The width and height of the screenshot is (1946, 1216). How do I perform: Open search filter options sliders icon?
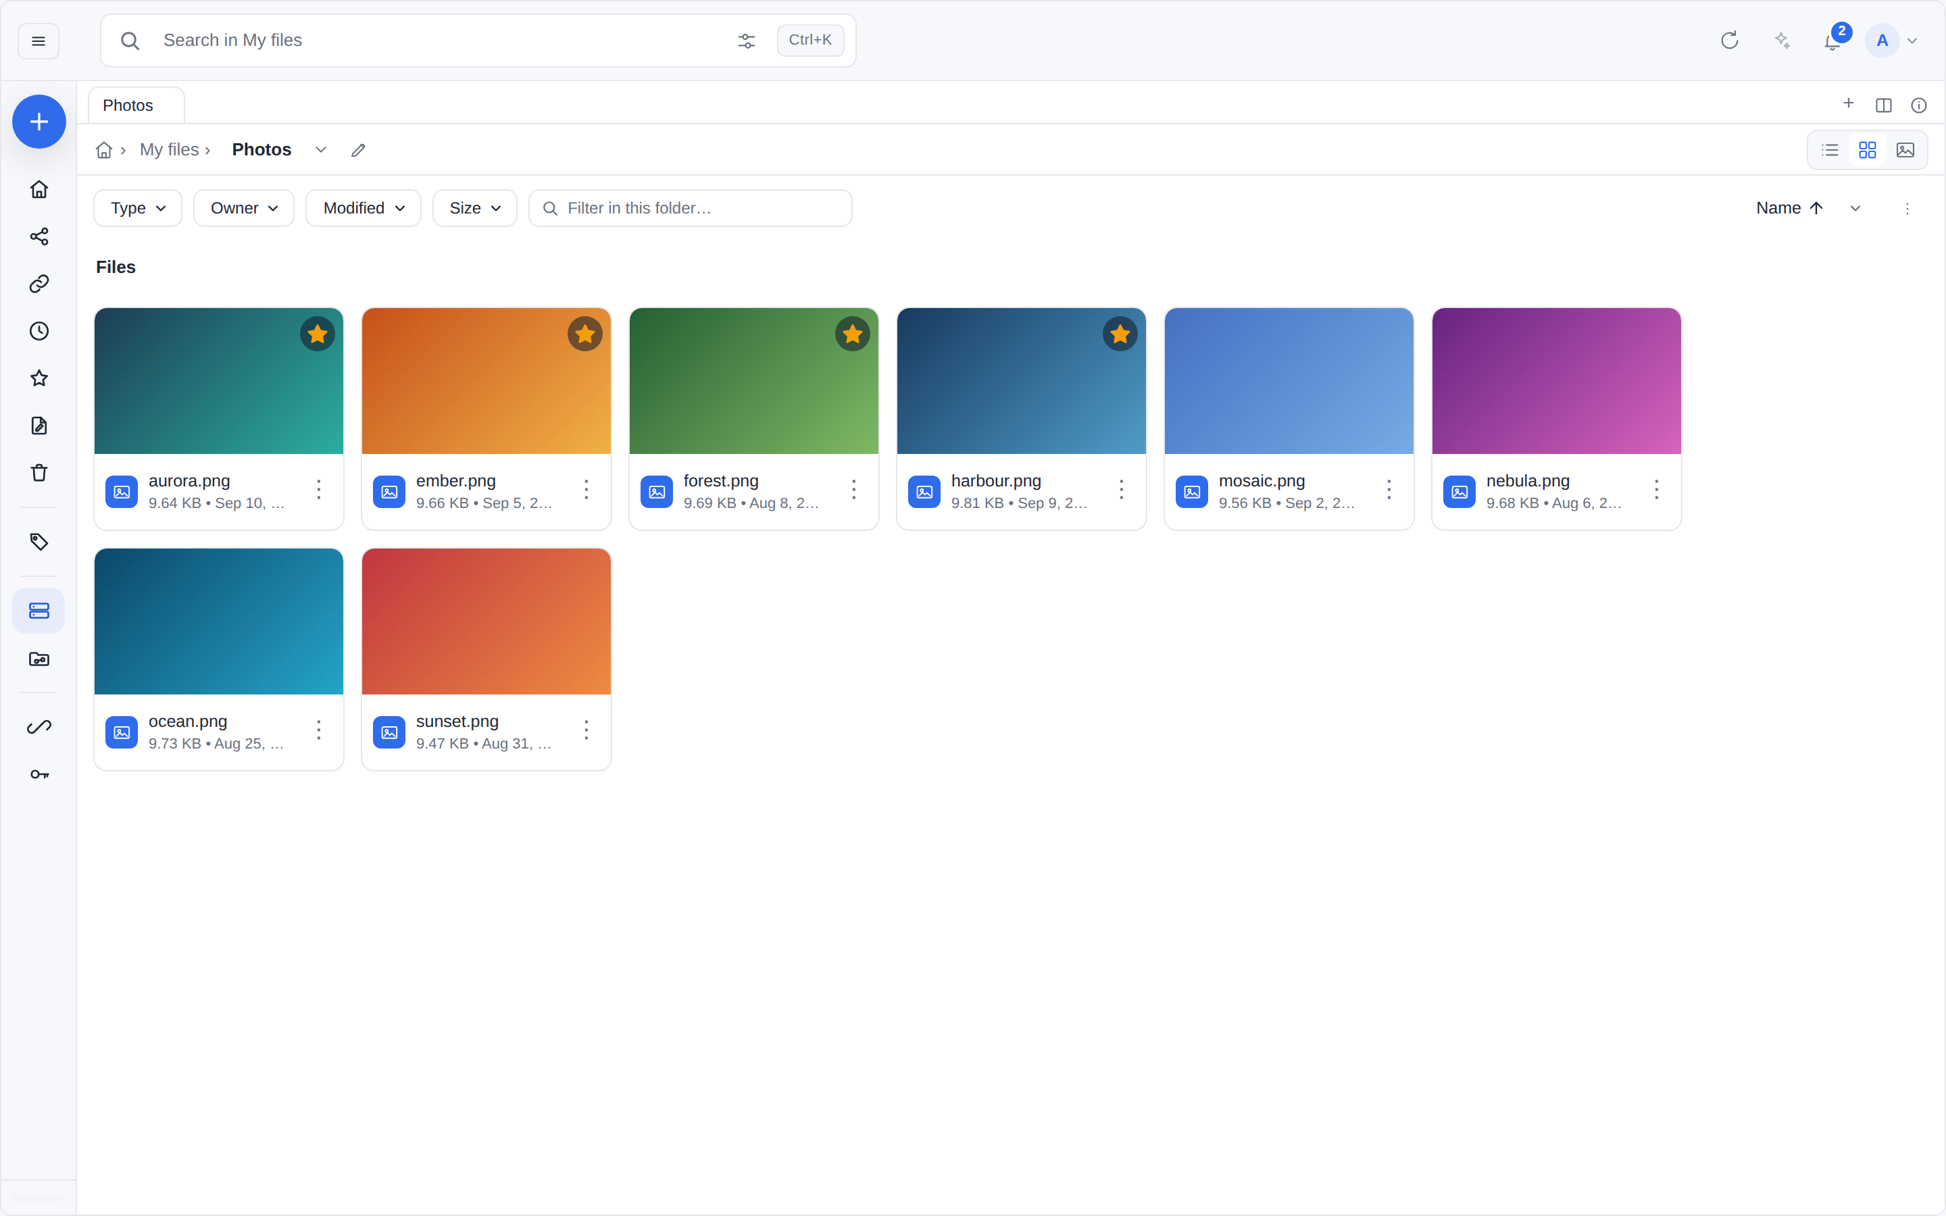tap(746, 41)
